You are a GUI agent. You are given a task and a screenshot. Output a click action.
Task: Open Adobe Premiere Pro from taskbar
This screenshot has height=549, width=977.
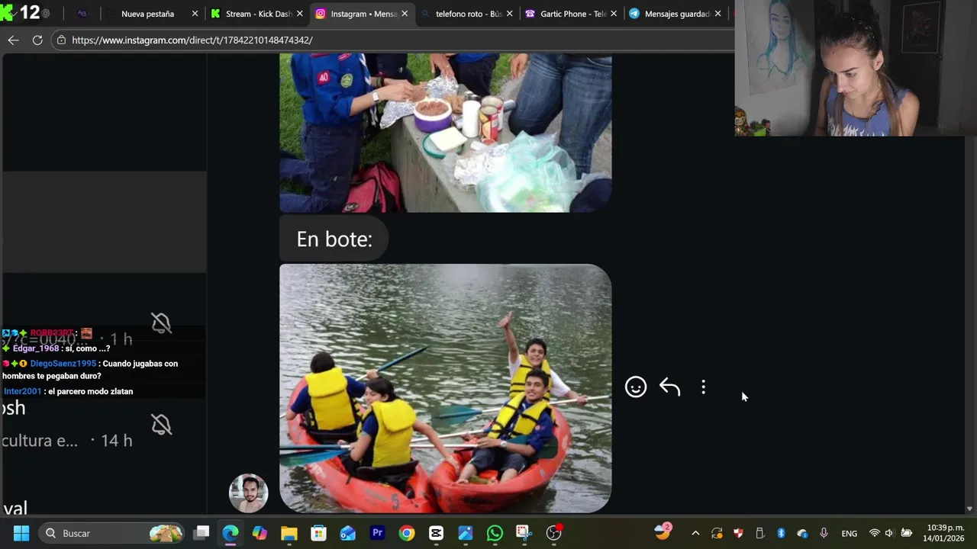(x=377, y=533)
